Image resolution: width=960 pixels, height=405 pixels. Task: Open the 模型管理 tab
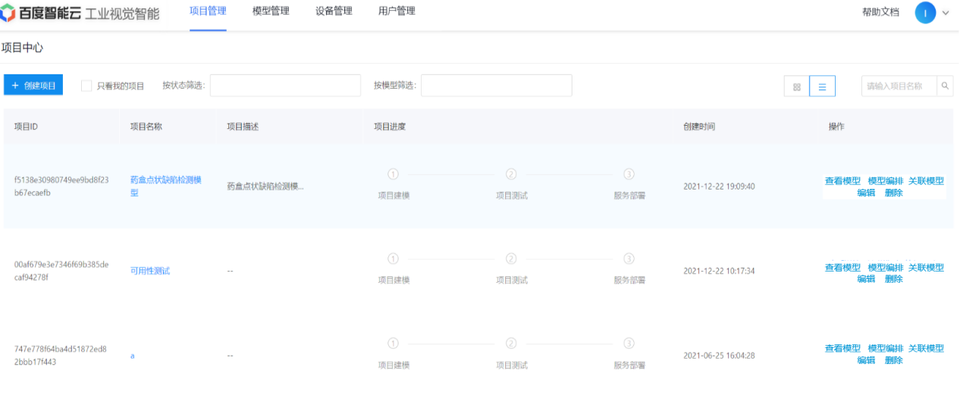tap(271, 11)
